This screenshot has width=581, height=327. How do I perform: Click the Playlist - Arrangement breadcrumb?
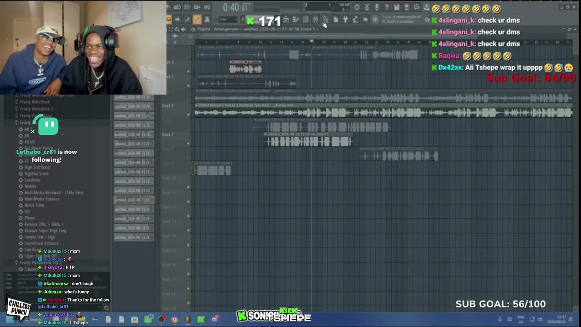[x=218, y=29]
